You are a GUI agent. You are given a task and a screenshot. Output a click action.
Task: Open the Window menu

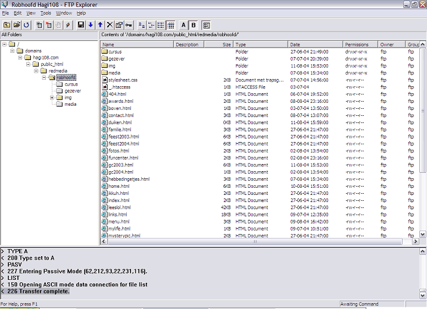pos(64,13)
